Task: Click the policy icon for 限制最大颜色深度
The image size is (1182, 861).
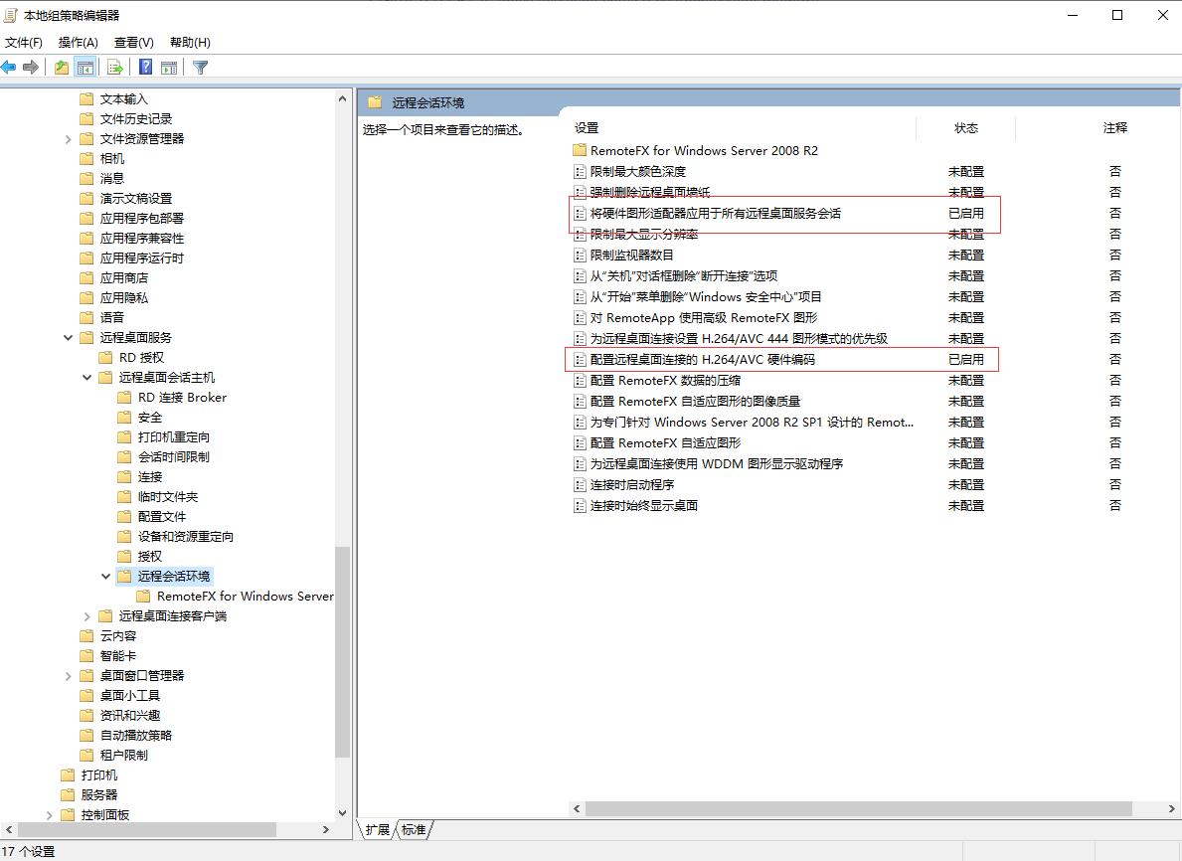Action: click(x=580, y=172)
